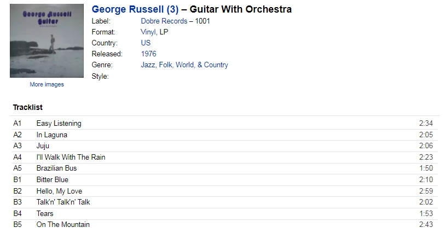Viewport: 445px width, 239px height.
Task: Open the album cover thumbnail
Action: [47, 40]
